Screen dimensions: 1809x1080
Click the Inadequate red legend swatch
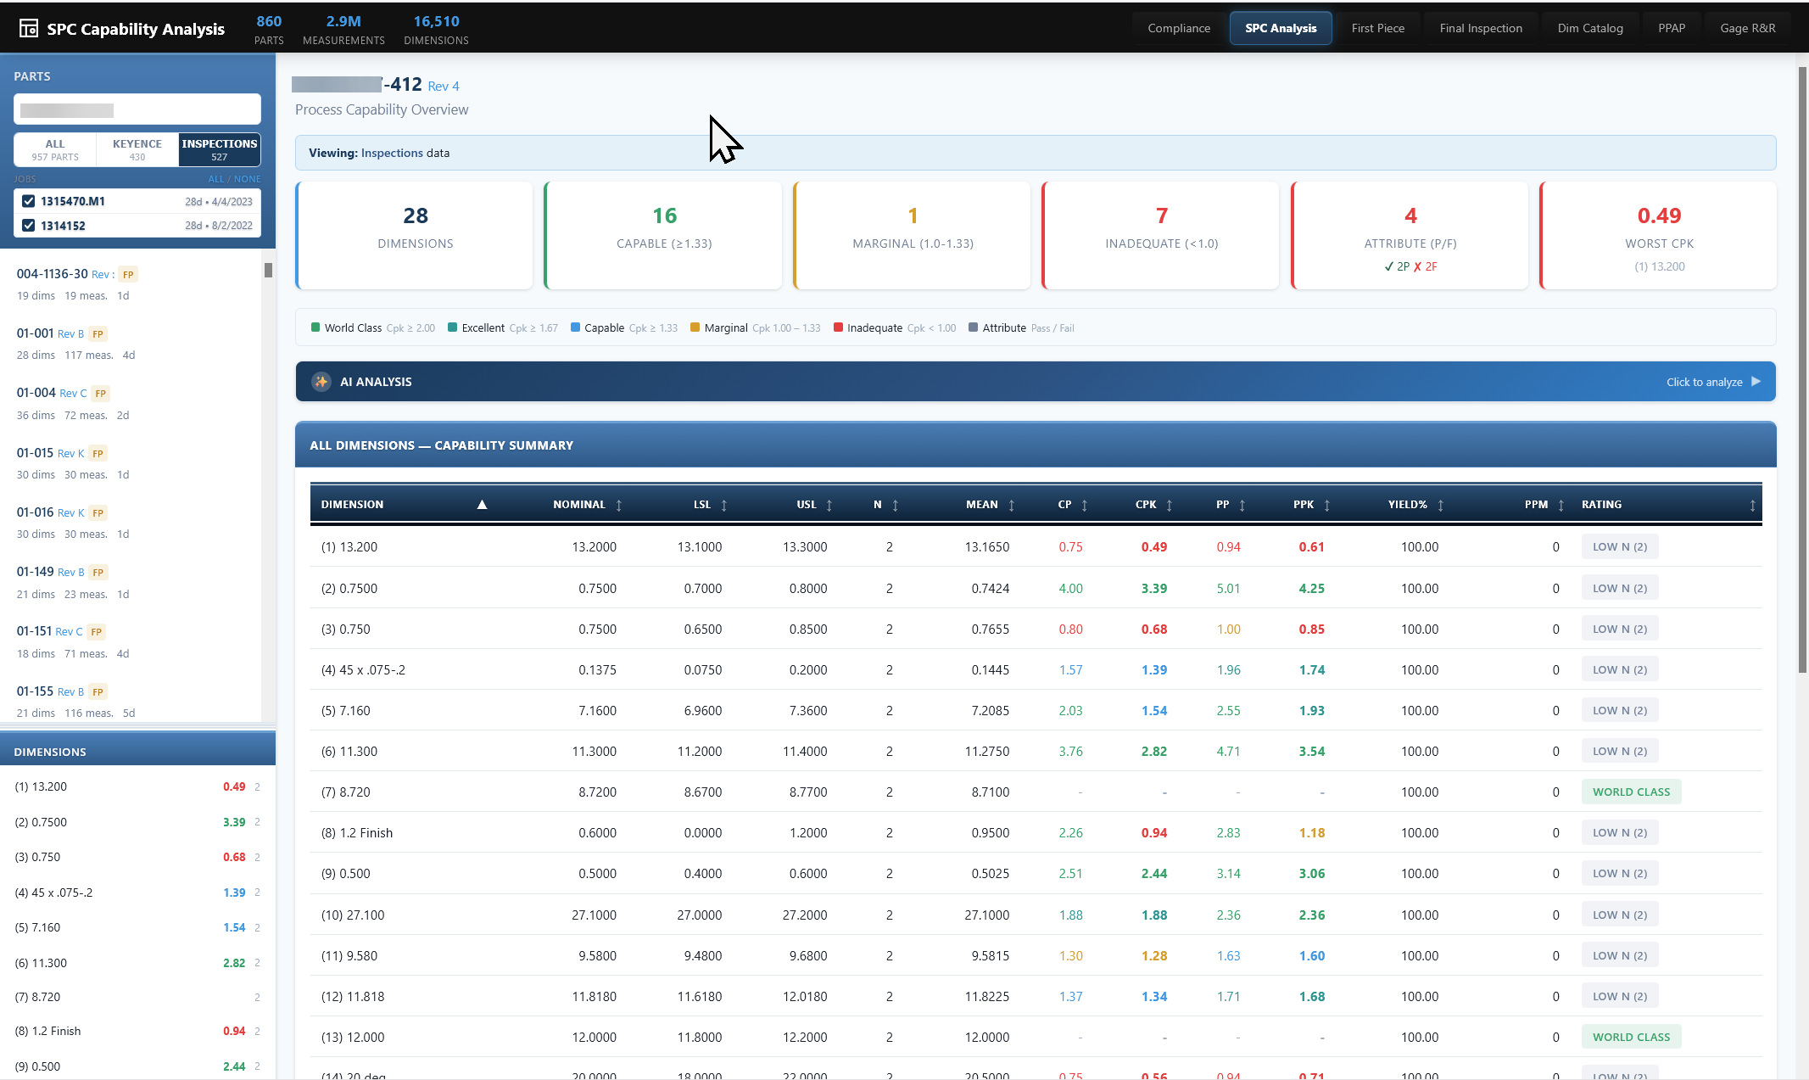coord(838,327)
